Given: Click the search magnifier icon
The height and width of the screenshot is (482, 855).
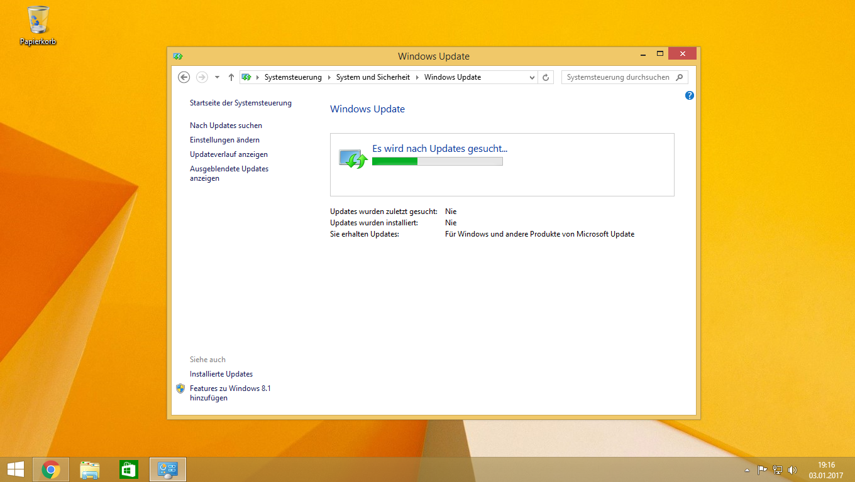Looking at the screenshot, I should coord(680,77).
